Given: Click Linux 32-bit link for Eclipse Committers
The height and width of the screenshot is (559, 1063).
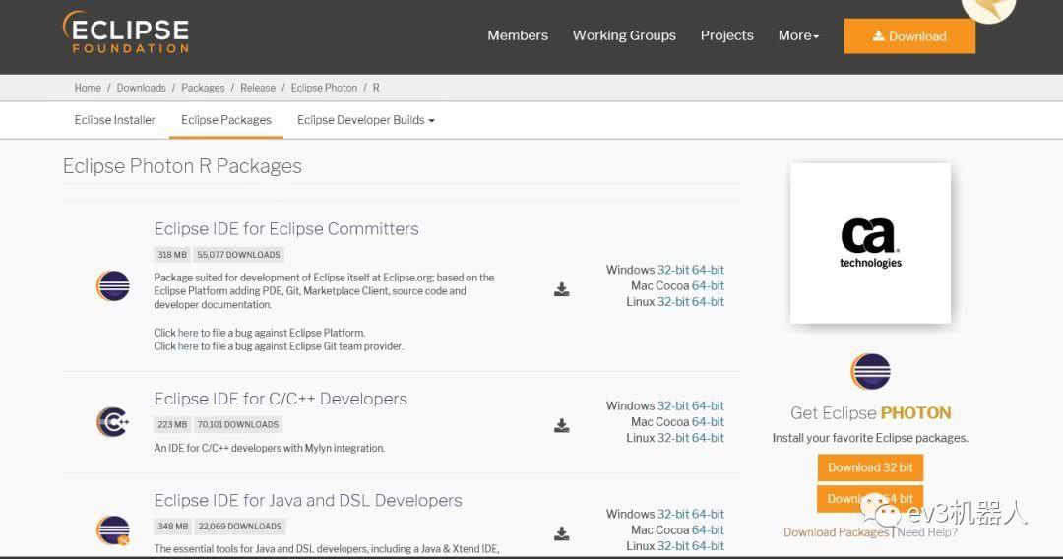Looking at the screenshot, I should click(x=673, y=301).
